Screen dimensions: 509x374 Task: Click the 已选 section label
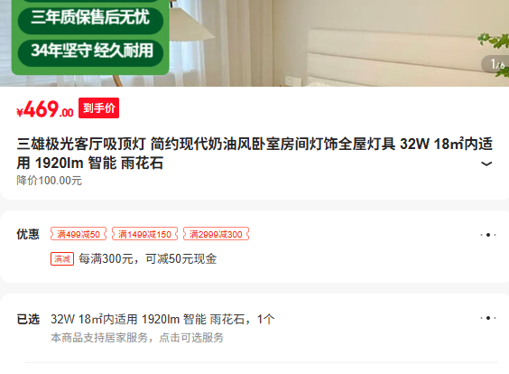coord(28,320)
